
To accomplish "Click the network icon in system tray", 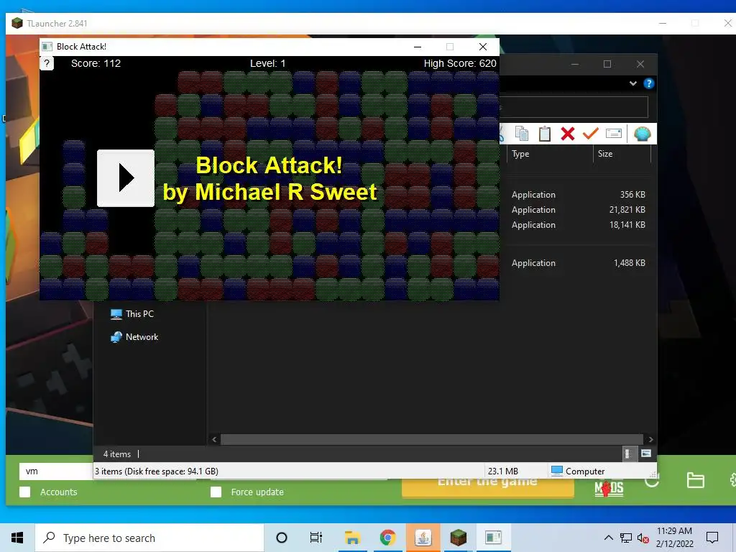I will point(626,538).
